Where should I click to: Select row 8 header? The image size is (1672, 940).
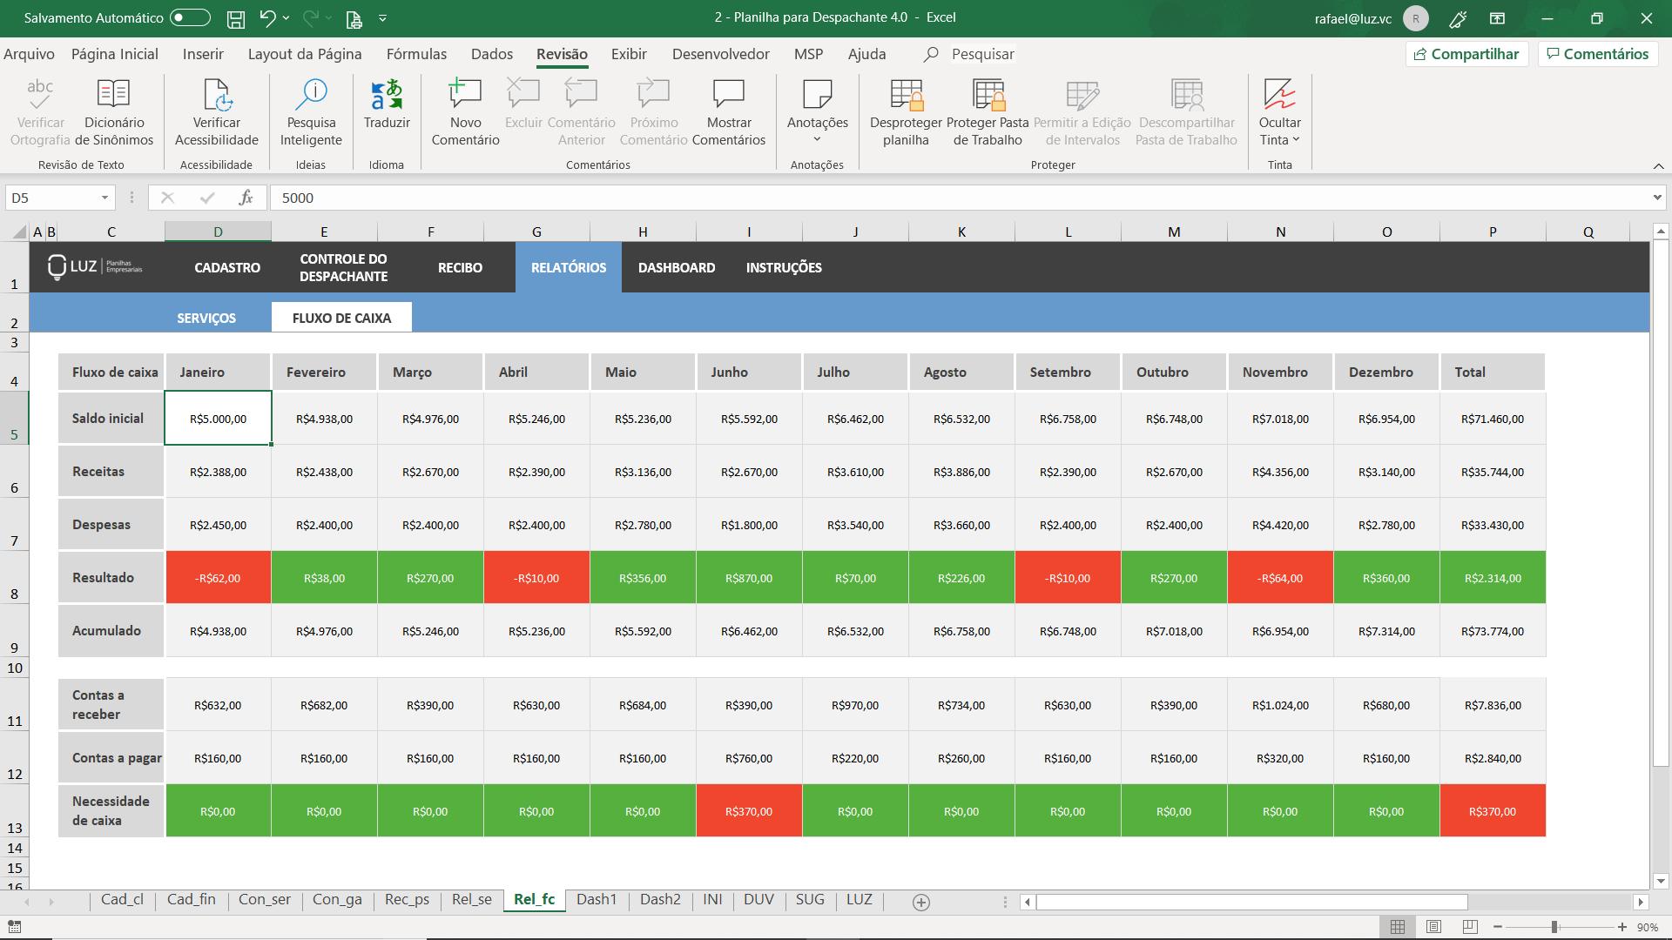[14, 578]
